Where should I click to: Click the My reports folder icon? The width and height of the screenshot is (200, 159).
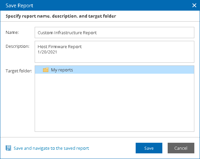coord(46,70)
